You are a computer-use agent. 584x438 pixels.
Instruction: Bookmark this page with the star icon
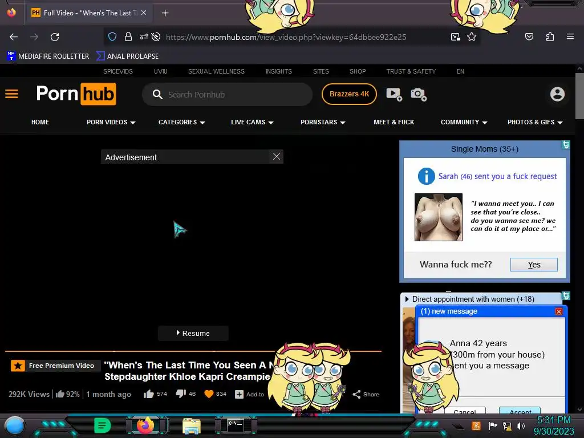pos(472,36)
